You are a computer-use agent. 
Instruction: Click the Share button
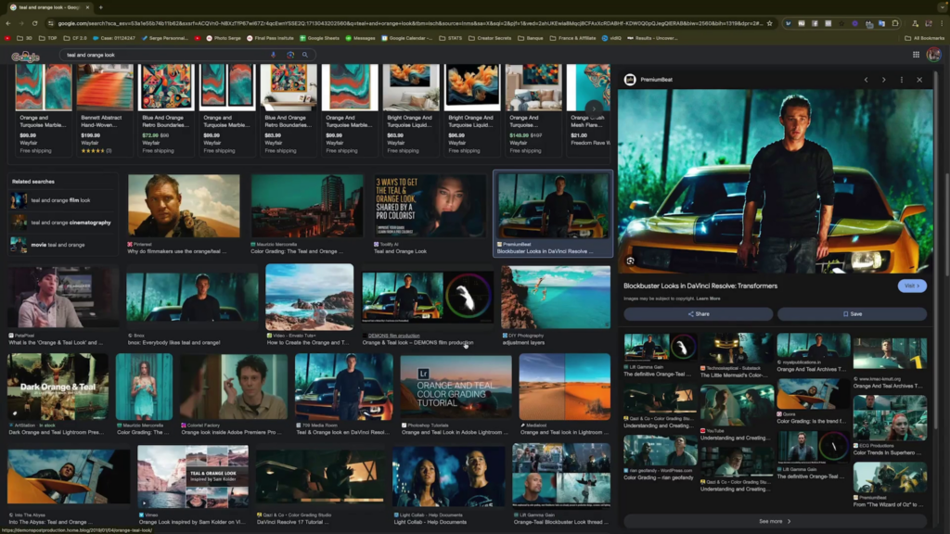(699, 314)
